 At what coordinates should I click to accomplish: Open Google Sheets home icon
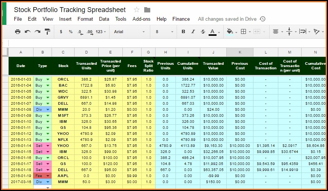point(4,14)
